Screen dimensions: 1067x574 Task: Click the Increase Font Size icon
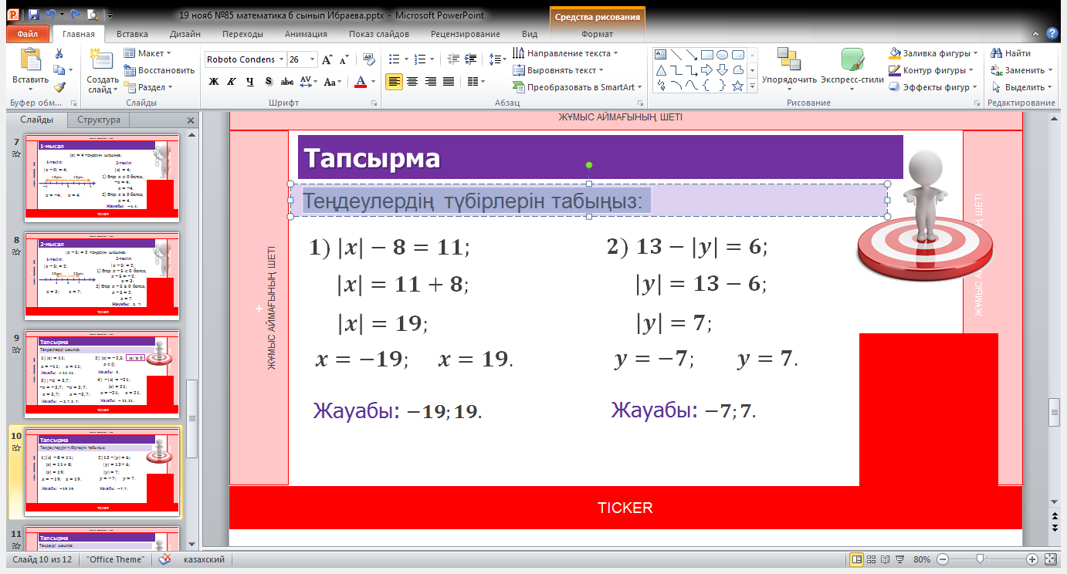tap(327, 59)
